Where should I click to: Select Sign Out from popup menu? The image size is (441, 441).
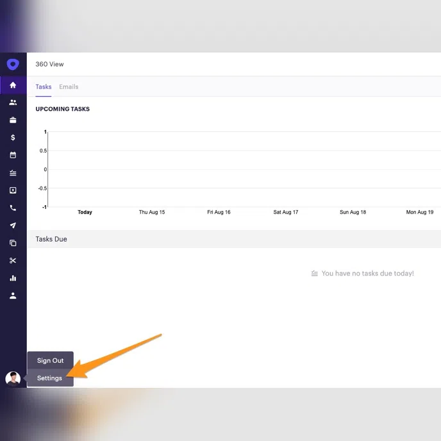[x=51, y=360]
